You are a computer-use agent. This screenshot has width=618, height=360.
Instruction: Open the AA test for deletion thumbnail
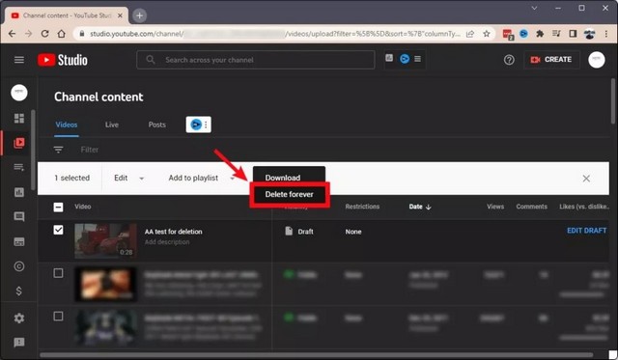pos(105,240)
